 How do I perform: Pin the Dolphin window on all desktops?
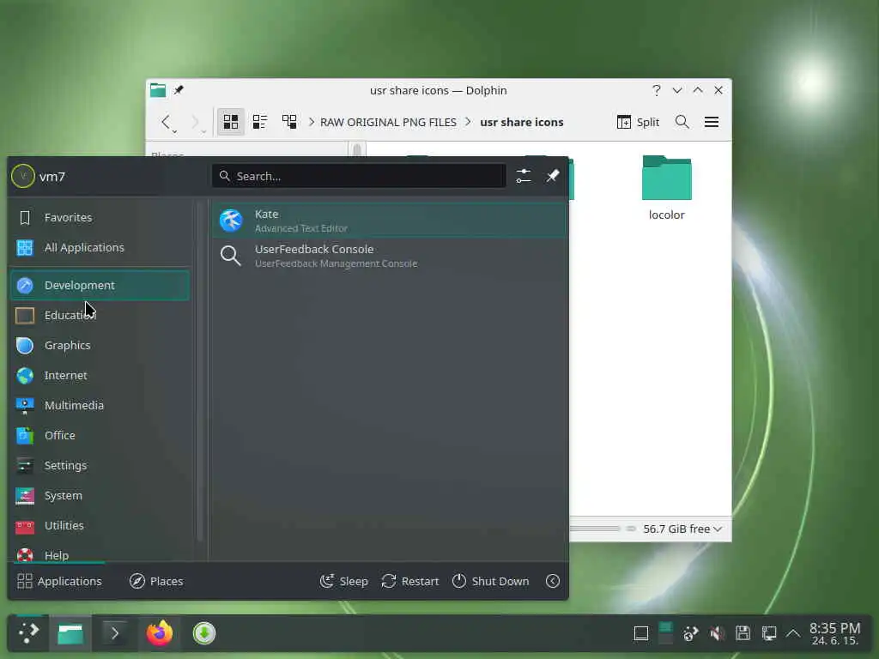tap(179, 90)
